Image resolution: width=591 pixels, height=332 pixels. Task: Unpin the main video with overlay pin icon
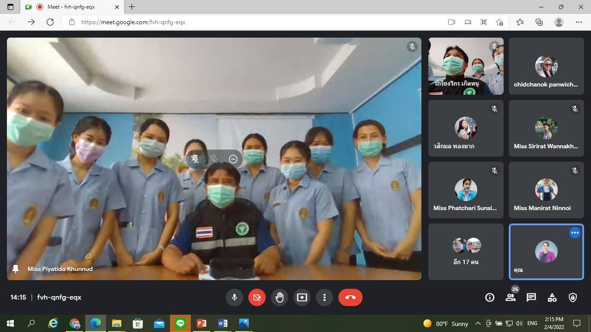point(195,159)
